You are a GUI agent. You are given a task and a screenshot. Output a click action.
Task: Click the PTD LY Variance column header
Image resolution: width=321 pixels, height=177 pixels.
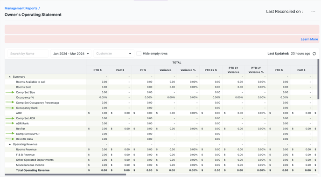[x=233, y=70]
